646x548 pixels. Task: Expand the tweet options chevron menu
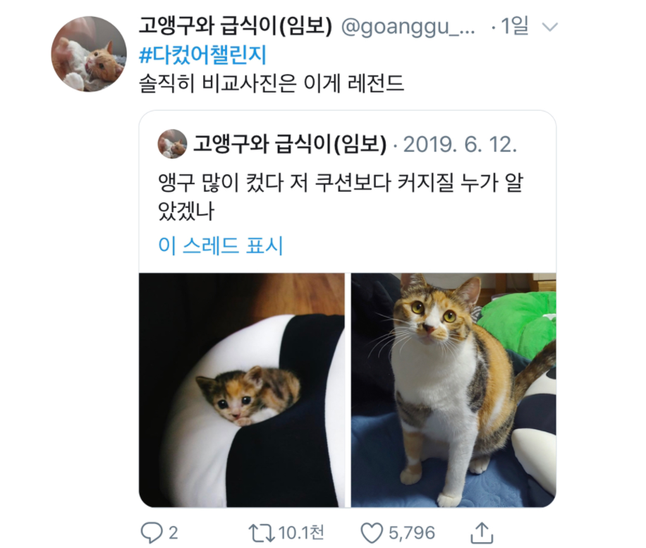(549, 28)
